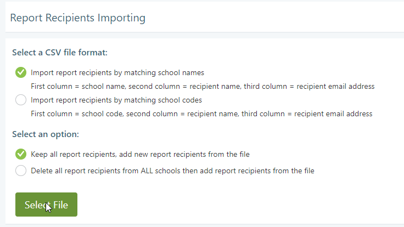
Task: Click the green checkmark beside Keep all recipients
Action: coord(21,154)
